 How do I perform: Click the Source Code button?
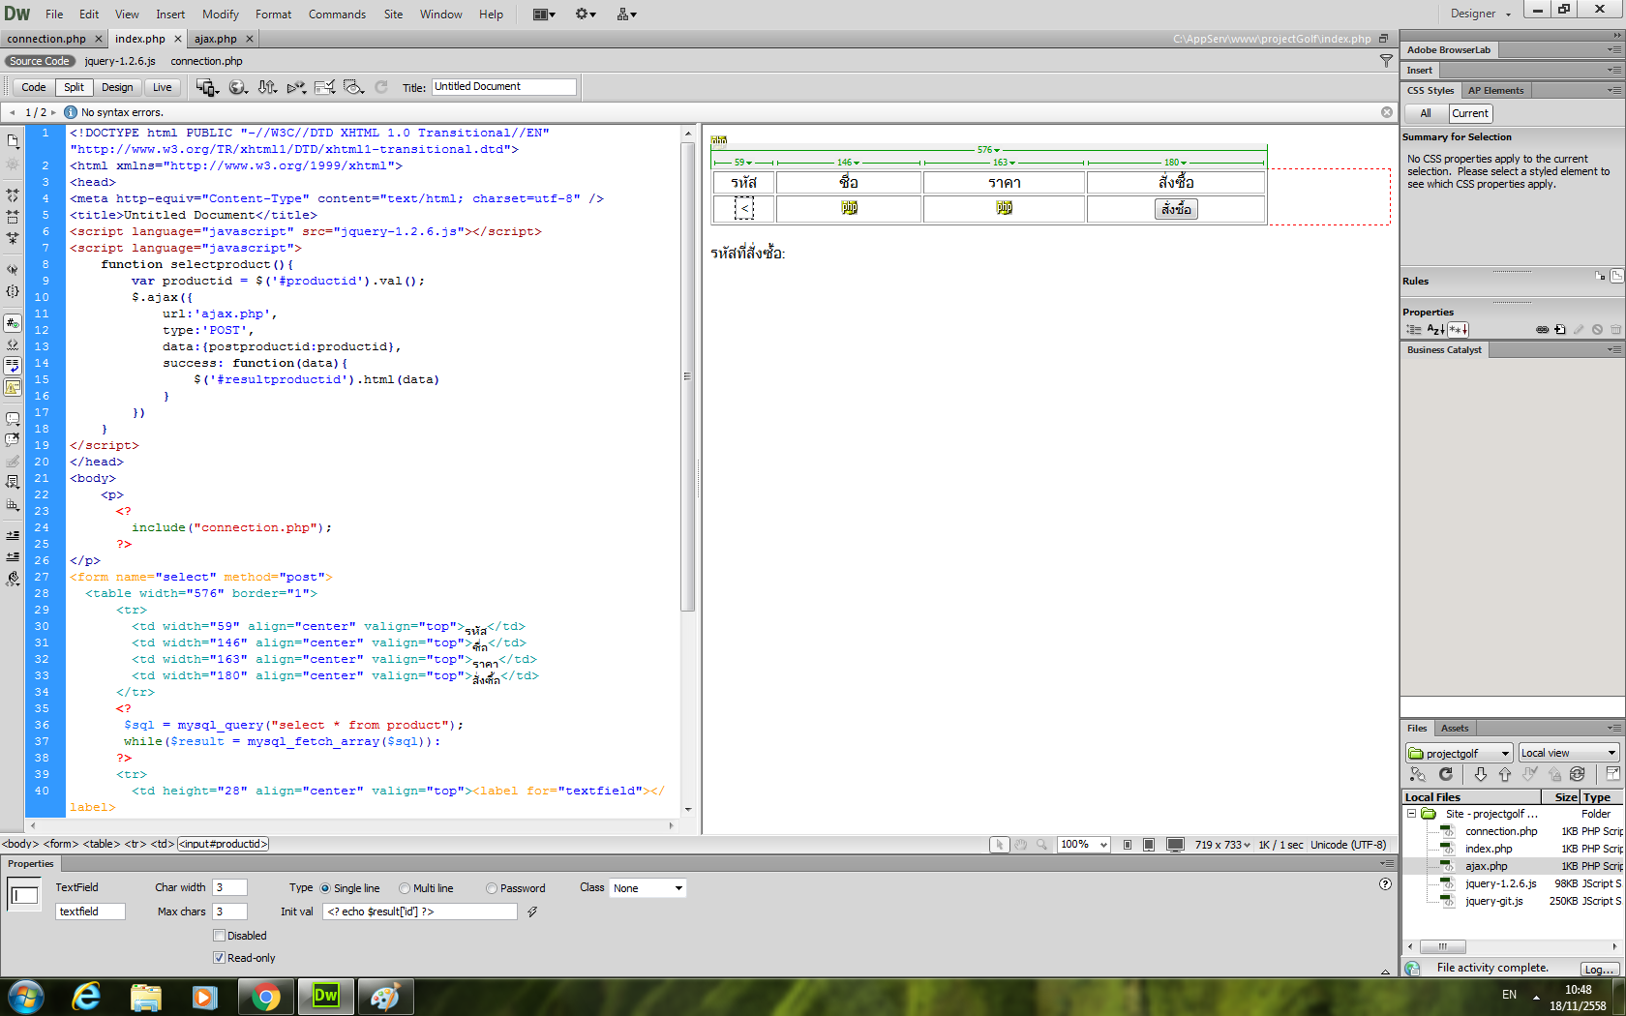click(40, 61)
